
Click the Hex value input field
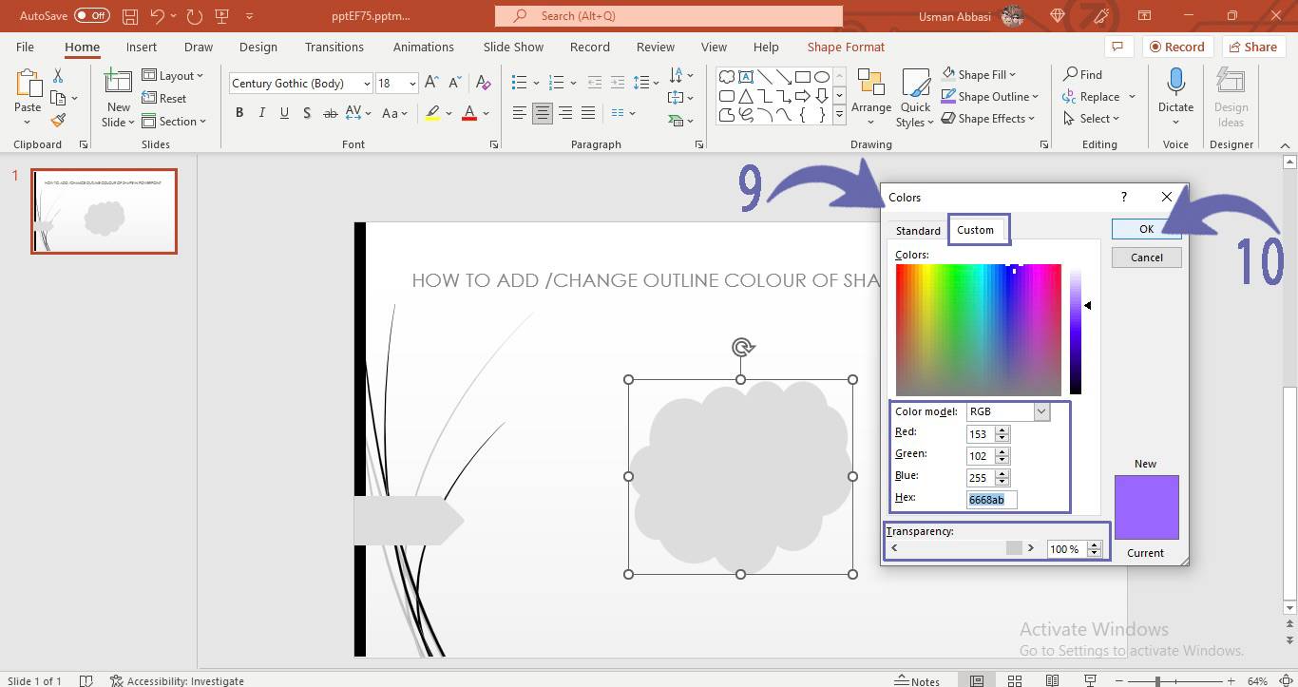992,500
